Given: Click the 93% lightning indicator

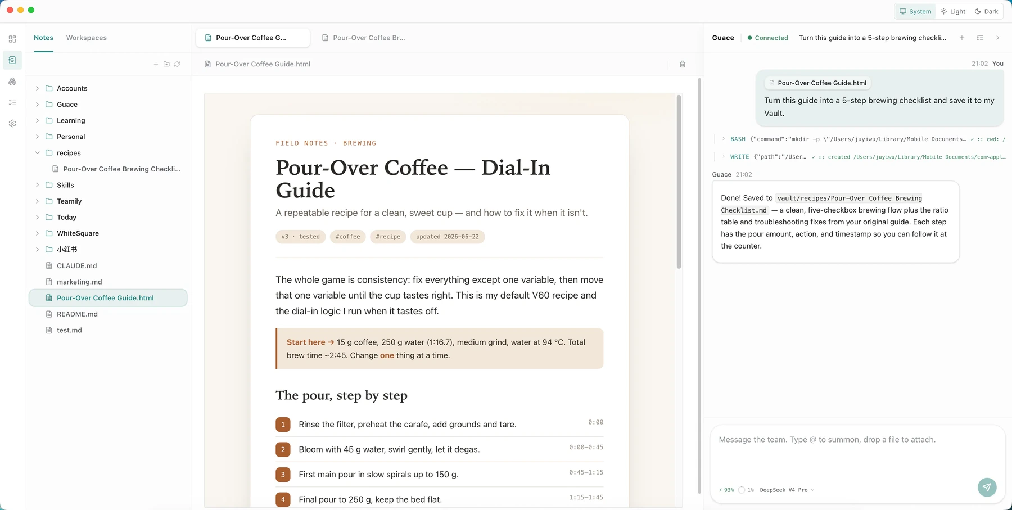Looking at the screenshot, I should 726,490.
